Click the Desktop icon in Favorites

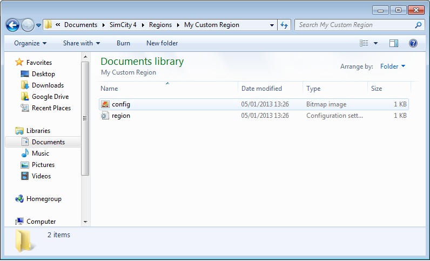pyautogui.click(x=25, y=74)
